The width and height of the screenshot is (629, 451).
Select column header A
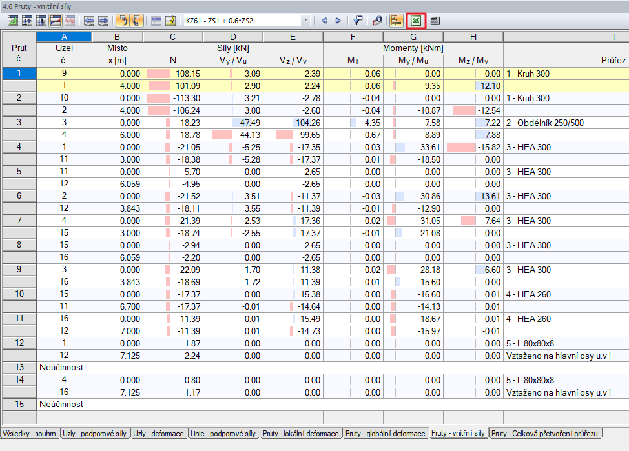64,37
